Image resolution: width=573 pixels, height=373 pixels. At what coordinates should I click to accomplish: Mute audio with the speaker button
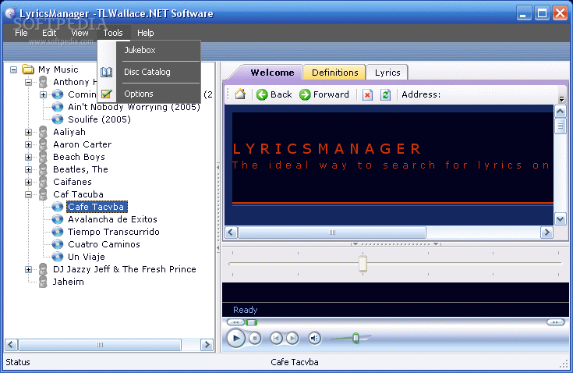coord(315,338)
